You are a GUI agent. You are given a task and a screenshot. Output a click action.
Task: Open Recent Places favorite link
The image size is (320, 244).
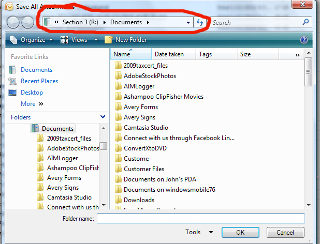[x=39, y=81]
